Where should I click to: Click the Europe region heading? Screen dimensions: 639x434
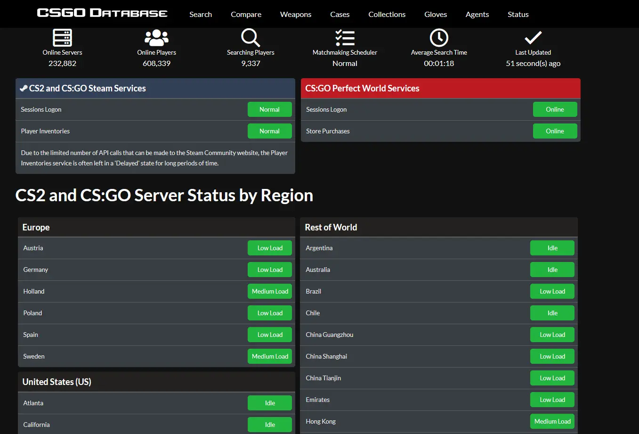tap(36, 227)
